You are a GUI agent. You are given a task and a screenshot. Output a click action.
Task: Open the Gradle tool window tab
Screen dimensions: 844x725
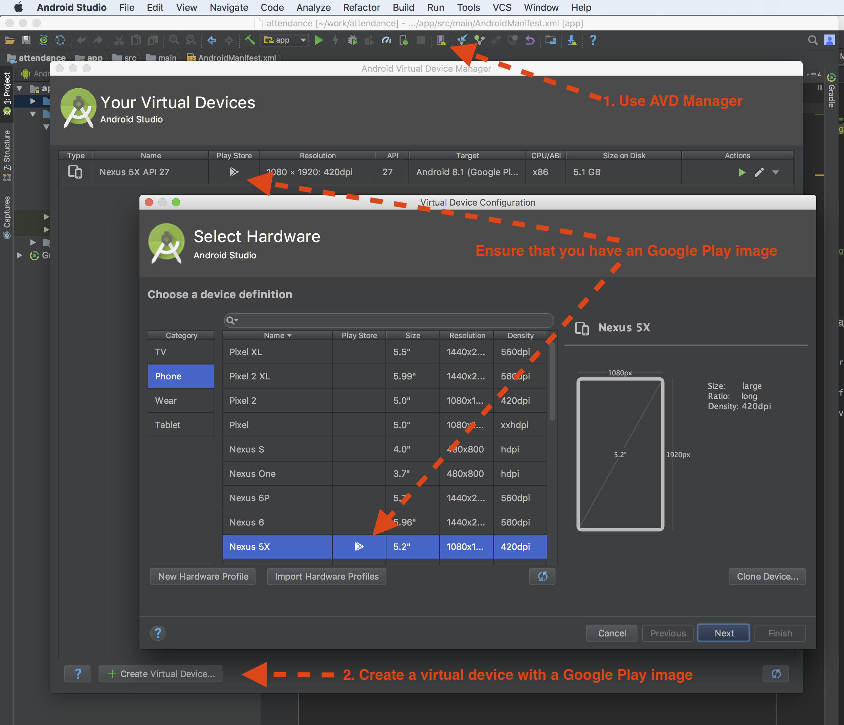tap(831, 90)
